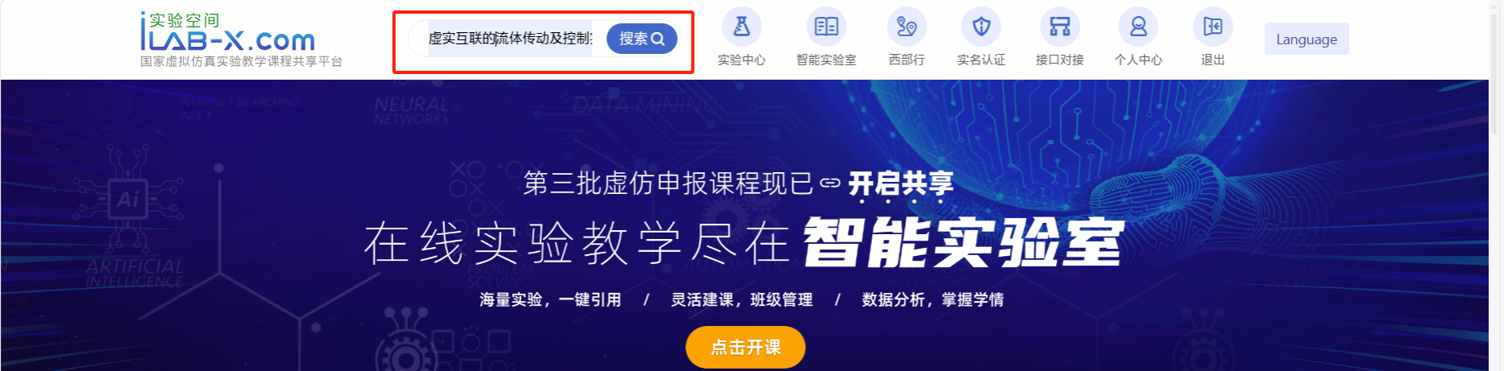
Task: Start the course with 点击开课 button
Action: [x=746, y=347]
